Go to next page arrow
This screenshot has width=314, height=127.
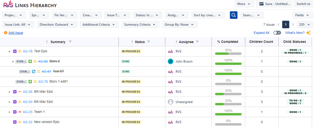293,24
